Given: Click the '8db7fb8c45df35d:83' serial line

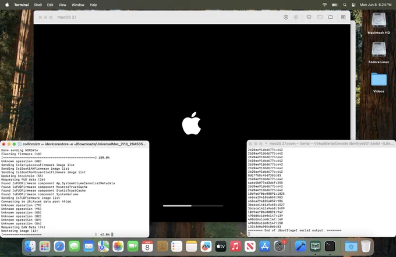Looking at the screenshot, I should pos(264,175).
